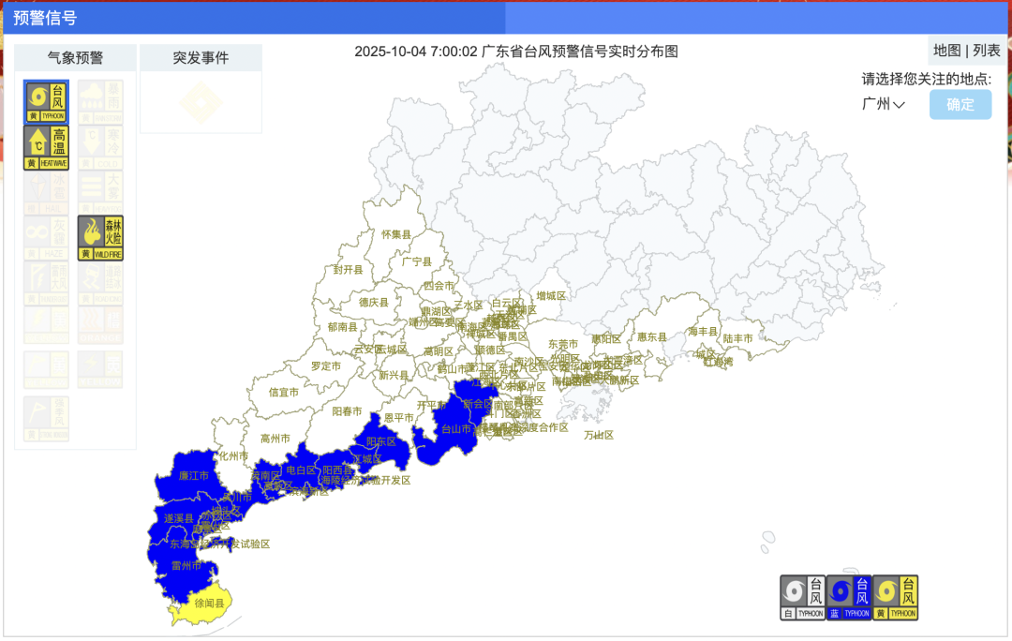Click the blue Typhoon legend icon
Screen dimensions: 1012x641
tap(849, 598)
